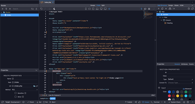Screen dimensions: 195x104
Task: Toggle the Advanced text switch
Action: [x=184, y=89]
